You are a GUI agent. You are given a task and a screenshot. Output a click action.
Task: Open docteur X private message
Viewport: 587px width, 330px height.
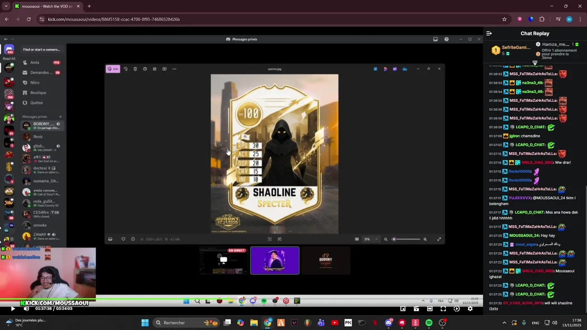42,170
